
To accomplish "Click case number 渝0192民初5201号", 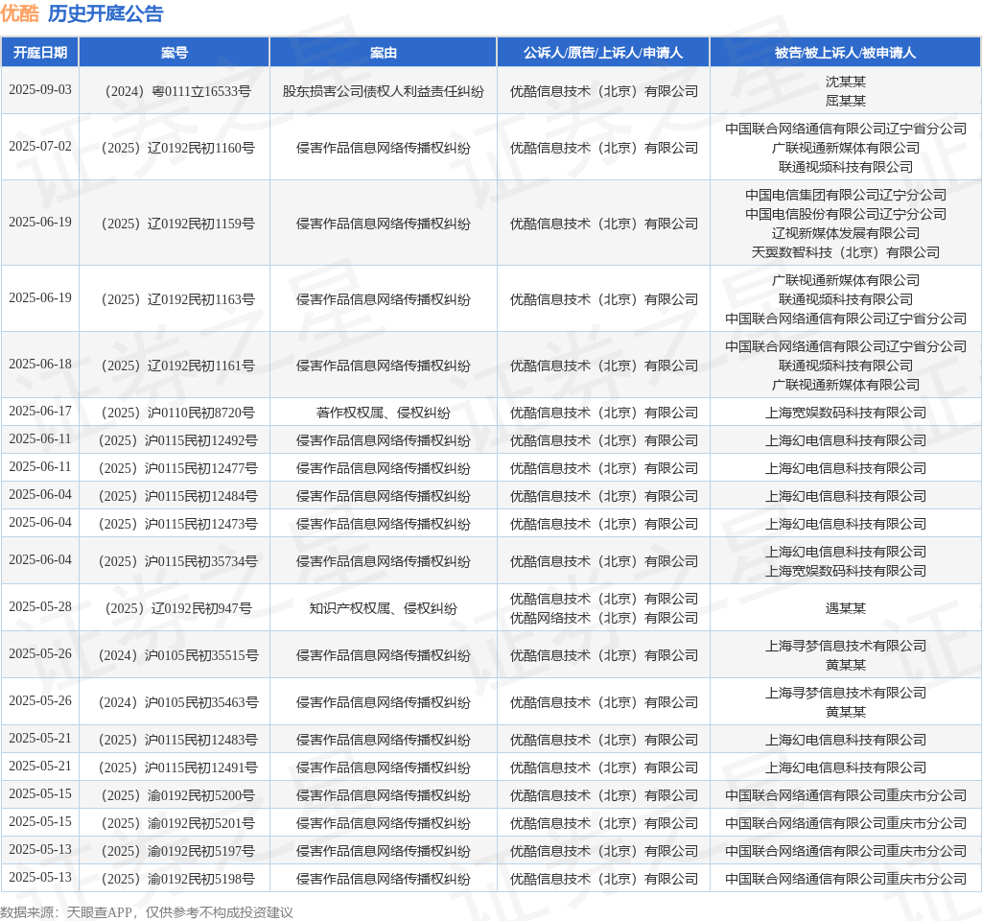I will pyautogui.click(x=177, y=823).
